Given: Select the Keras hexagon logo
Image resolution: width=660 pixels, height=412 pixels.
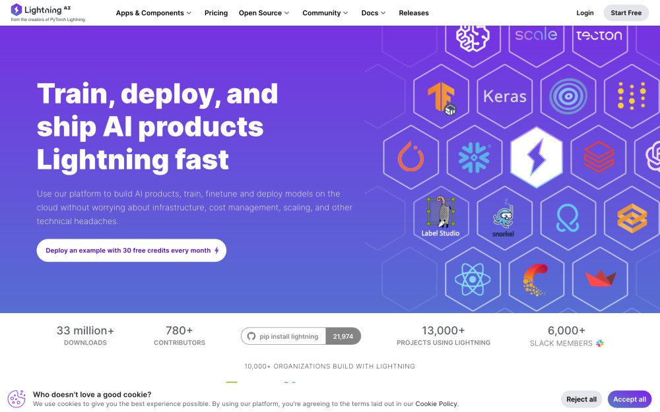Looking at the screenshot, I should [505, 97].
